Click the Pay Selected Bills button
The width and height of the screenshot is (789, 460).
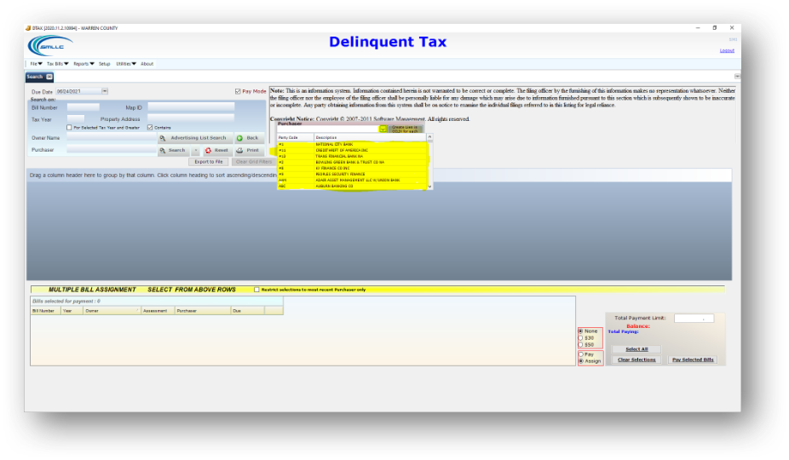pos(692,359)
